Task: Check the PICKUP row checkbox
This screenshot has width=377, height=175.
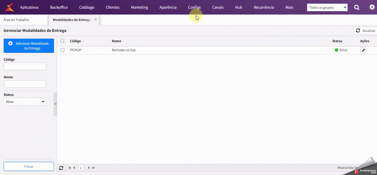Action: (x=62, y=50)
